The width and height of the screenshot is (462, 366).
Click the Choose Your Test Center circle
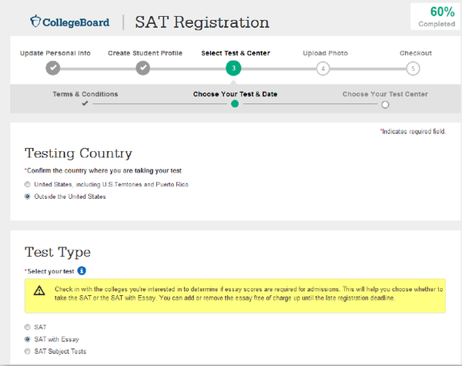[x=385, y=105]
